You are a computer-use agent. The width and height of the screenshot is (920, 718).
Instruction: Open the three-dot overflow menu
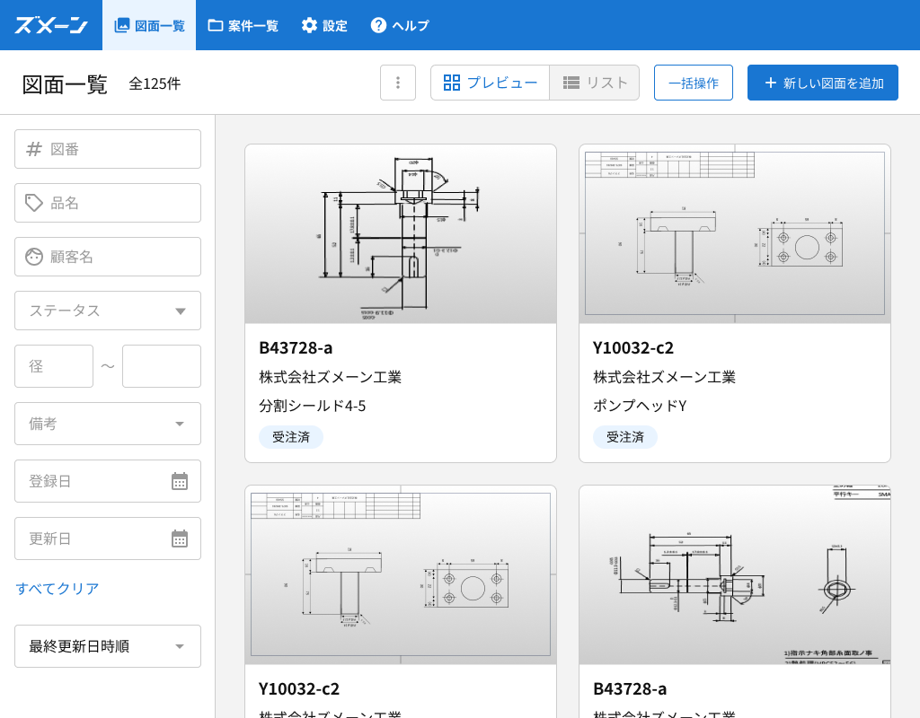pos(398,82)
